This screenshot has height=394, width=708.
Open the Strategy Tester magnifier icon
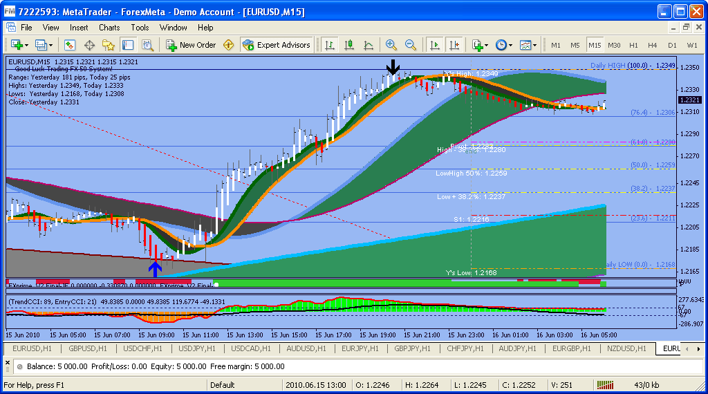click(x=147, y=45)
